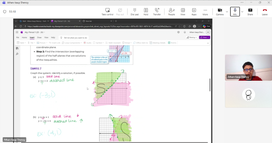Select Atharv kaup Shenoy video tile
Image resolution: width=272 pixels, height=143 pixels.
(x=248, y=68)
